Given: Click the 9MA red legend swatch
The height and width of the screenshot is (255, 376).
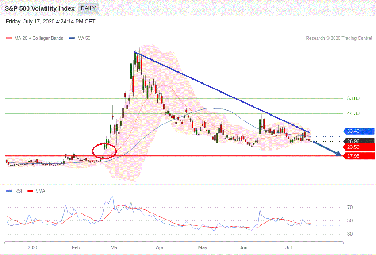Looking at the screenshot, I should (31, 191).
